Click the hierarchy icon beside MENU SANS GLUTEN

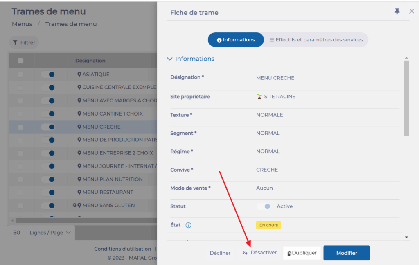tap(74, 205)
